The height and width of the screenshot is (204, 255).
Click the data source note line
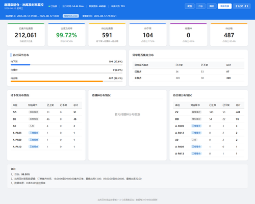(x=28, y=183)
